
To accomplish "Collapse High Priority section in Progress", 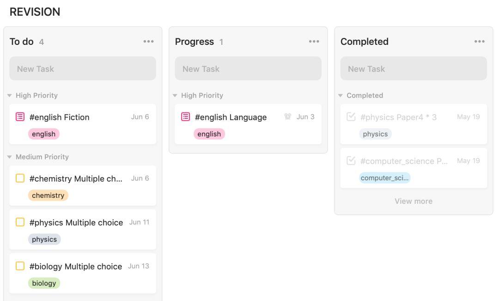I will click(x=175, y=96).
